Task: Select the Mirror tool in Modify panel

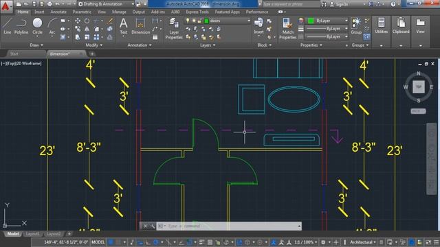Action: (x=87, y=29)
